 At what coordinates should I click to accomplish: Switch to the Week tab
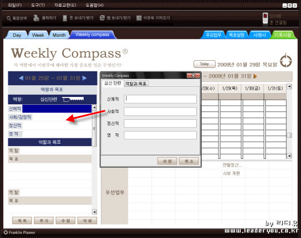pyautogui.click(x=38, y=35)
